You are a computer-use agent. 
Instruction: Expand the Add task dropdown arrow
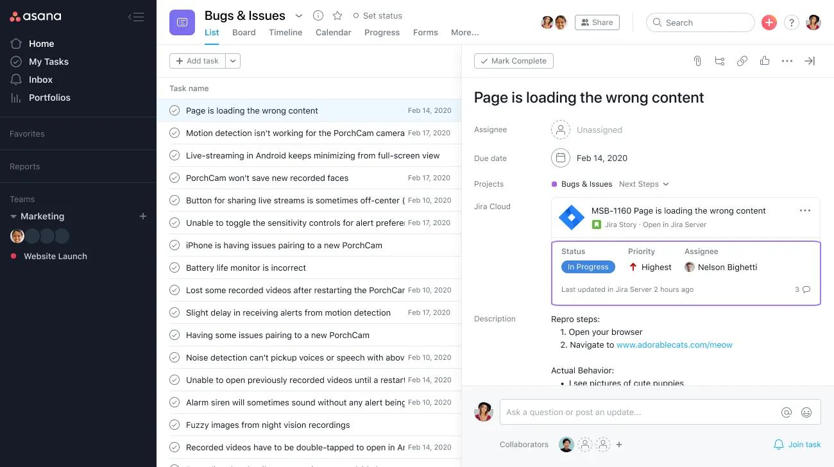click(x=232, y=60)
